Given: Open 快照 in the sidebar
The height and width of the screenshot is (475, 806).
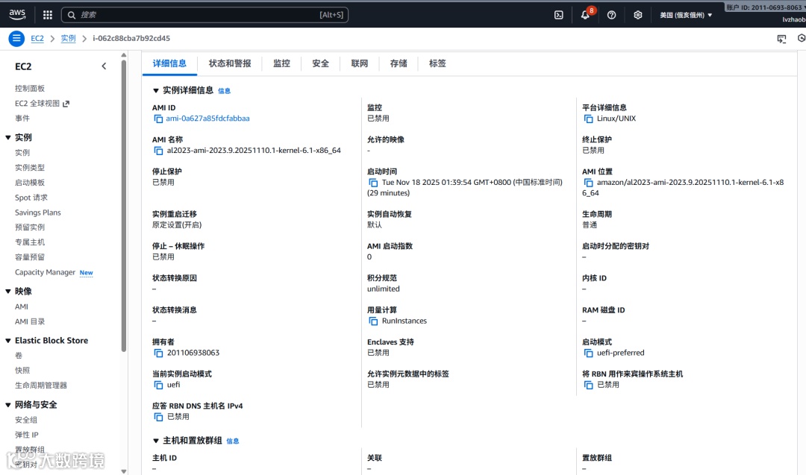Looking at the screenshot, I should (22, 371).
